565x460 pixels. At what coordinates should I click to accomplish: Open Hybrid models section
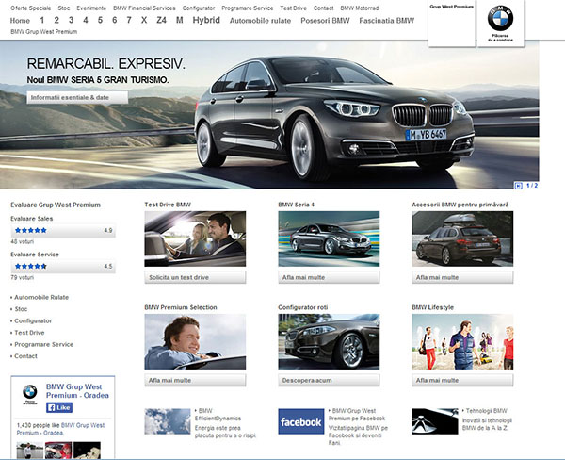pyautogui.click(x=206, y=20)
